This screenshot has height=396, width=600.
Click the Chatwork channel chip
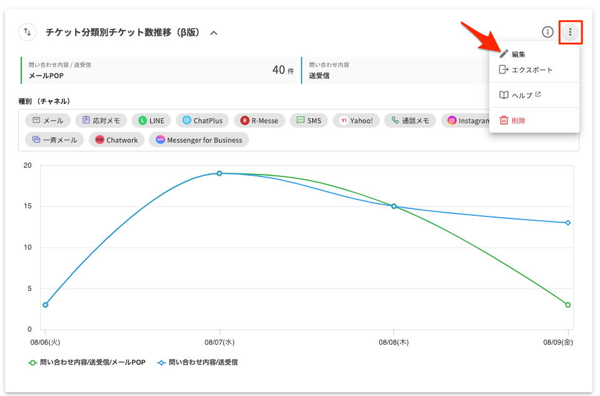pyautogui.click(x=116, y=140)
